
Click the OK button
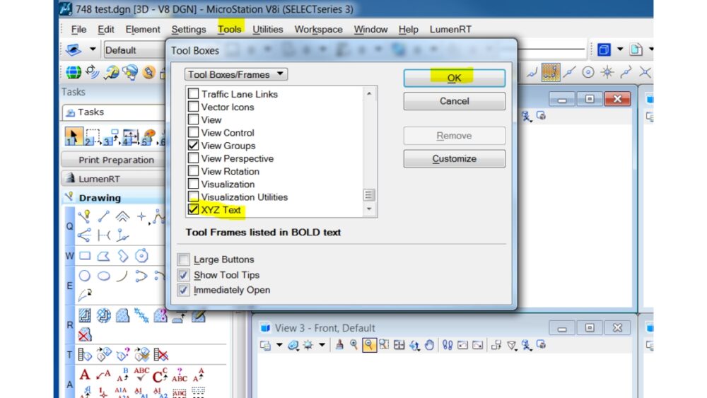454,78
